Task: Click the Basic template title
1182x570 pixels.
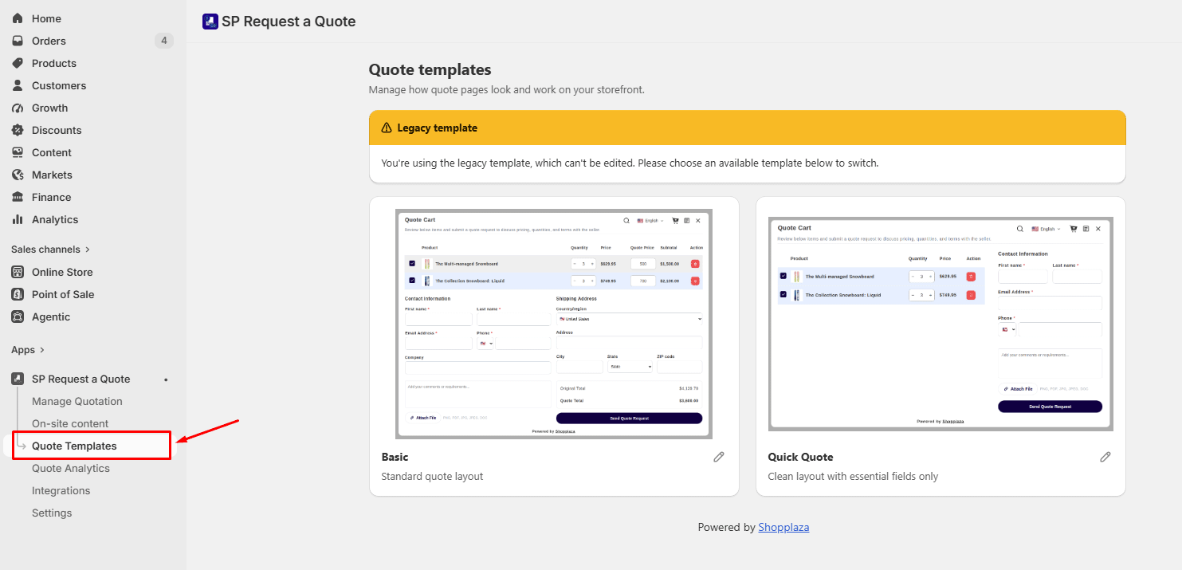Action: coord(395,457)
